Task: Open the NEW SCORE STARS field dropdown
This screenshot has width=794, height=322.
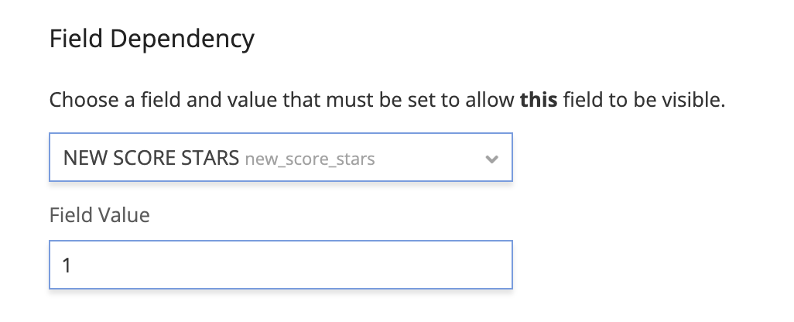Action: 280,159
